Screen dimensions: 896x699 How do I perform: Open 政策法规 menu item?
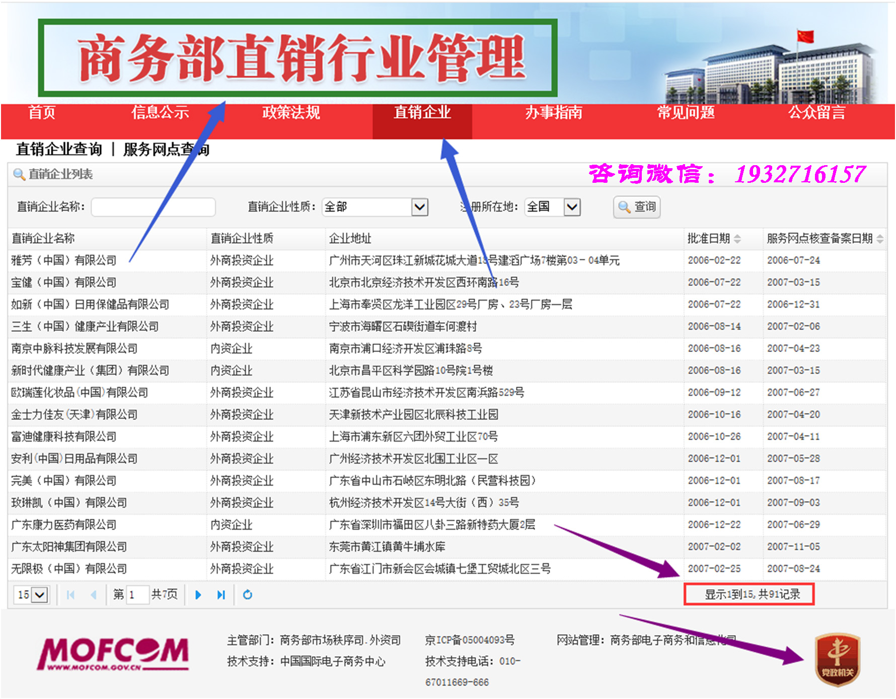[x=291, y=112]
